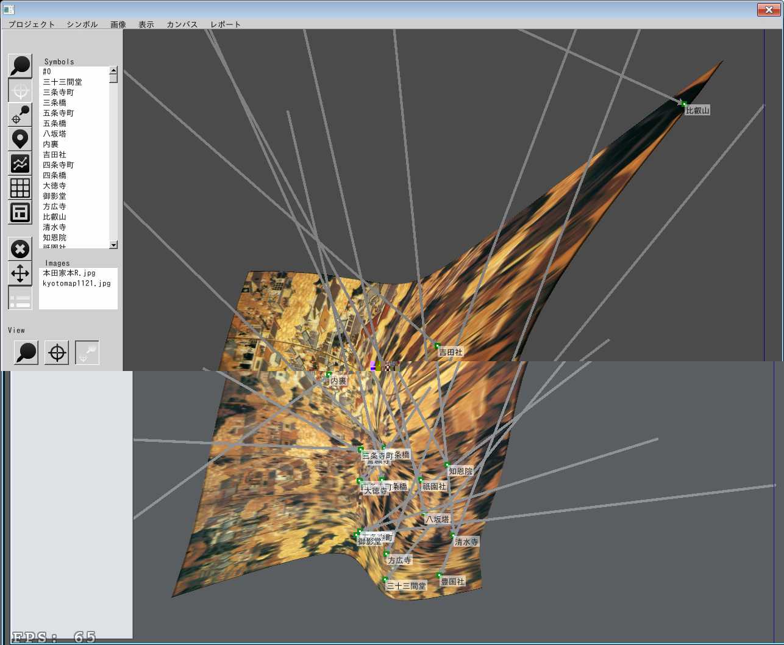Viewport: 784px width, 645px height.
Task: Open the レポート menu
Action: (x=226, y=24)
